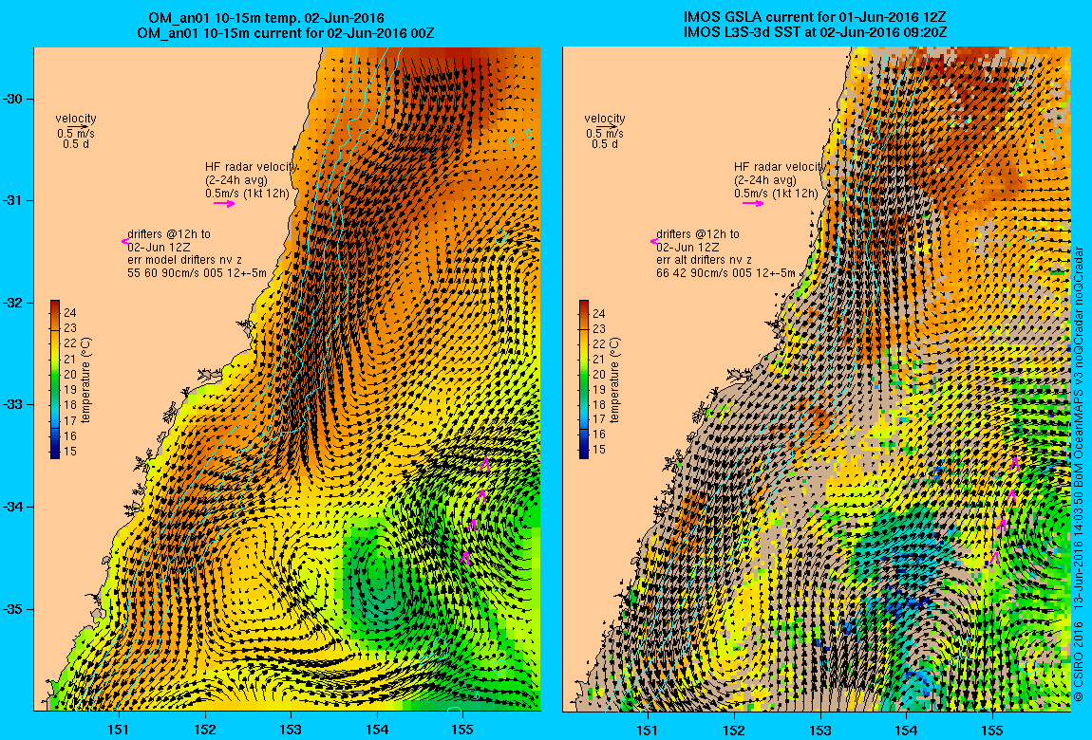Select '0.5m/s (1kt 12h)' text in right map
Screen dimensions: 1092x740
776,194
